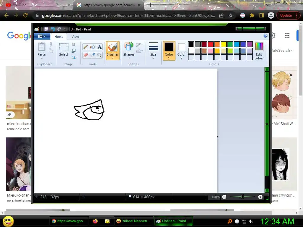
Task: Select the Color picker eyedropper tool
Action: click(93, 55)
